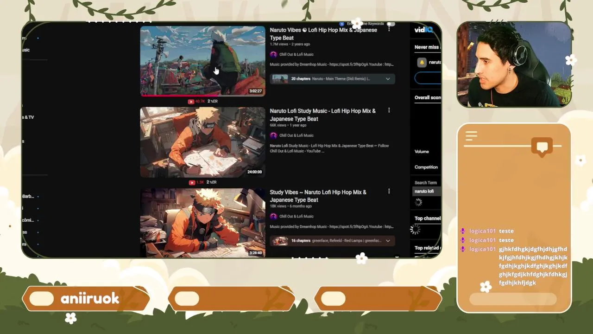Viewport: 593px width, 334px height.
Task: Open more options for Study Vibes video
Action: 389,191
